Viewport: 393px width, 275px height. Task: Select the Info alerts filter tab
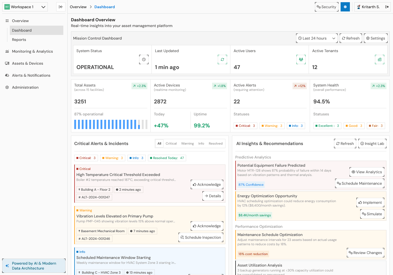[x=201, y=144]
